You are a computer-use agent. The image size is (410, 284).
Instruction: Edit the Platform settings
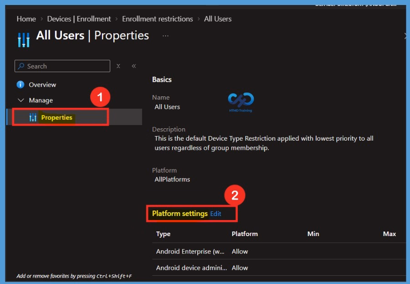click(216, 214)
